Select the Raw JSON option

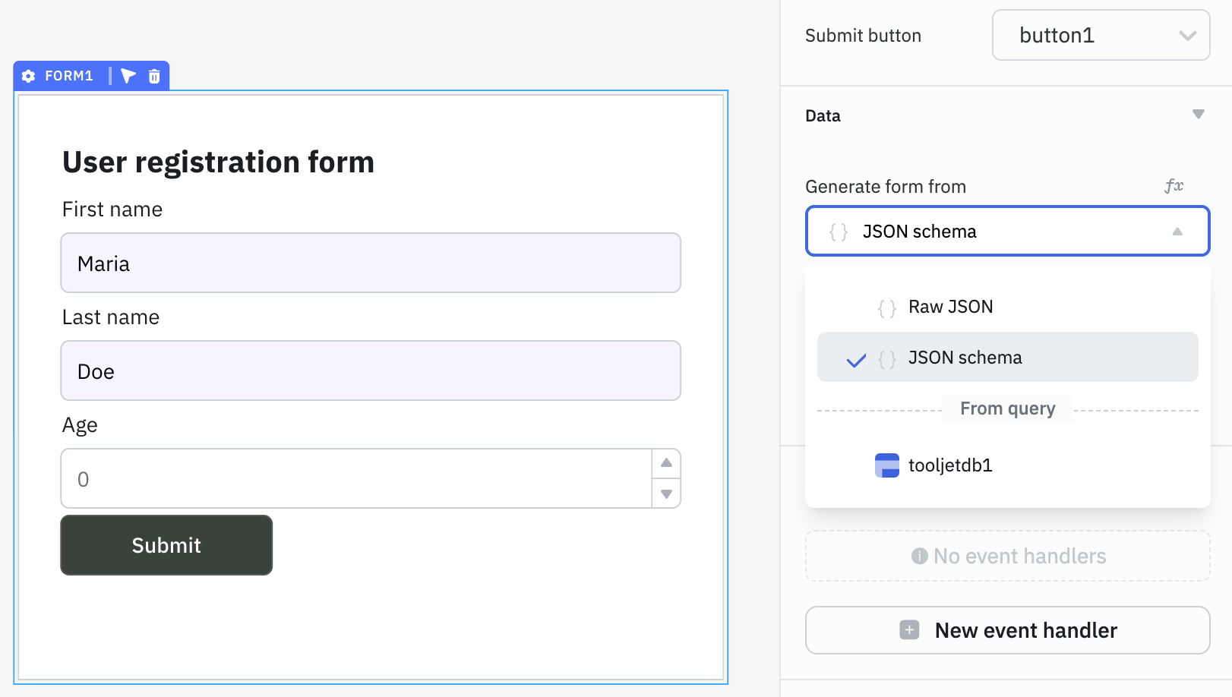pyautogui.click(x=950, y=307)
